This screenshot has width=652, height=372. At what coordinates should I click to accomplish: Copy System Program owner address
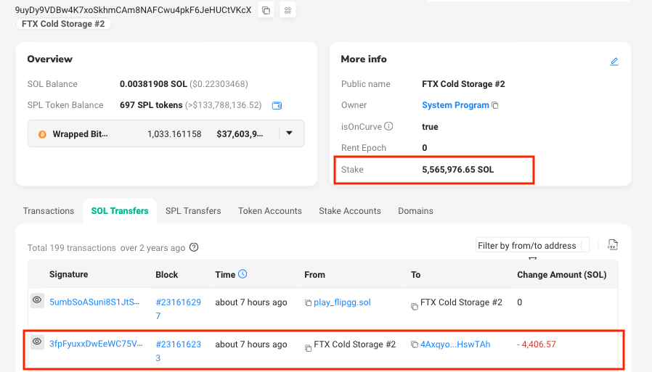click(495, 105)
